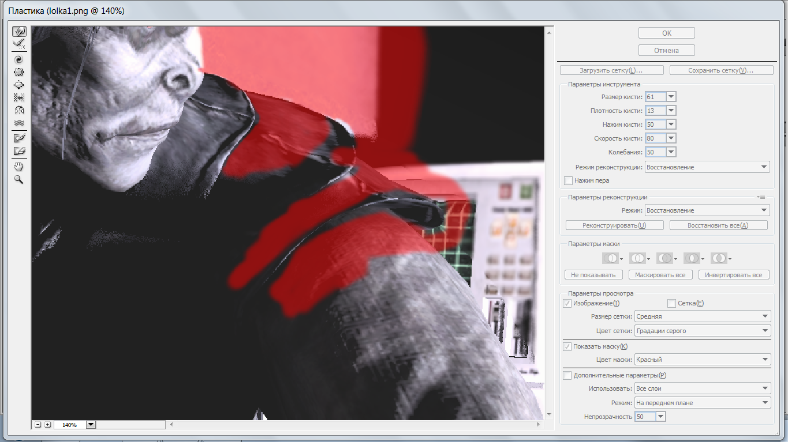Select the Twirl Clockwise tool
The height and width of the screenshot is (442, 788).
18,59
